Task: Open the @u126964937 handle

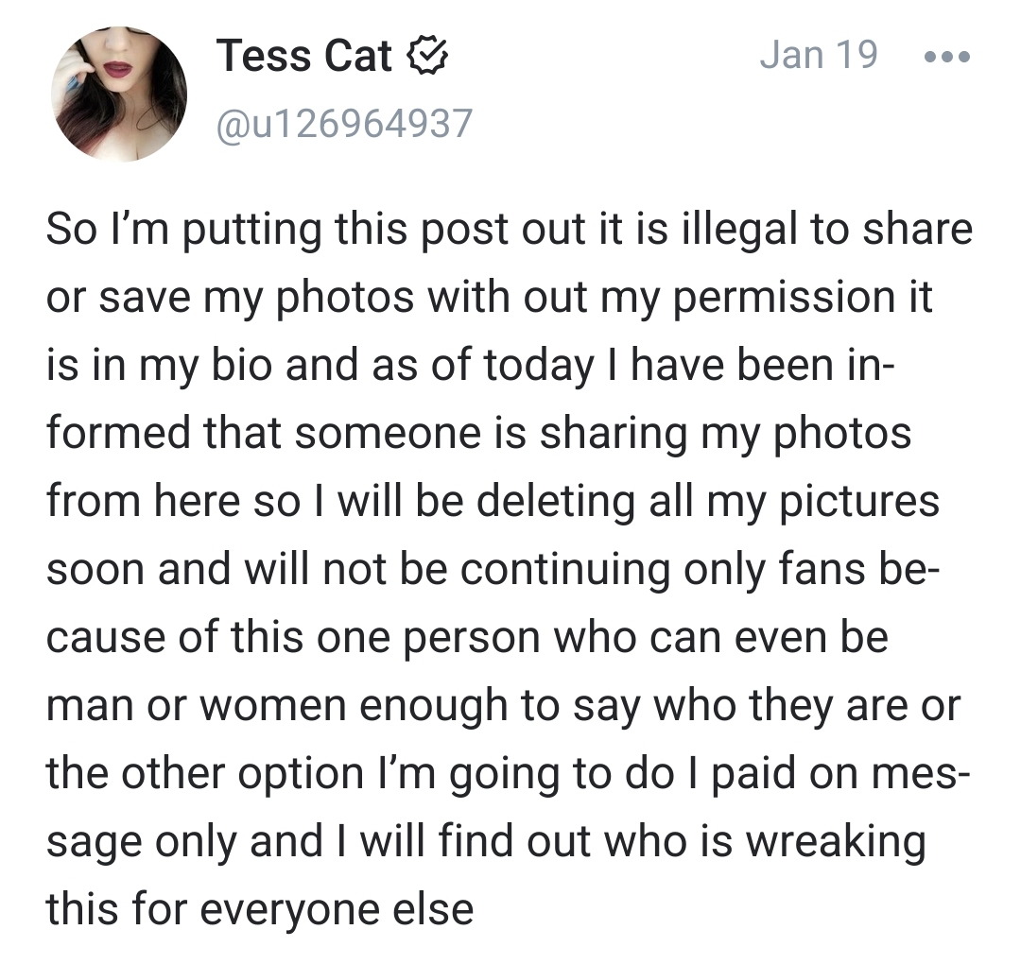Action: click(344, 124)
